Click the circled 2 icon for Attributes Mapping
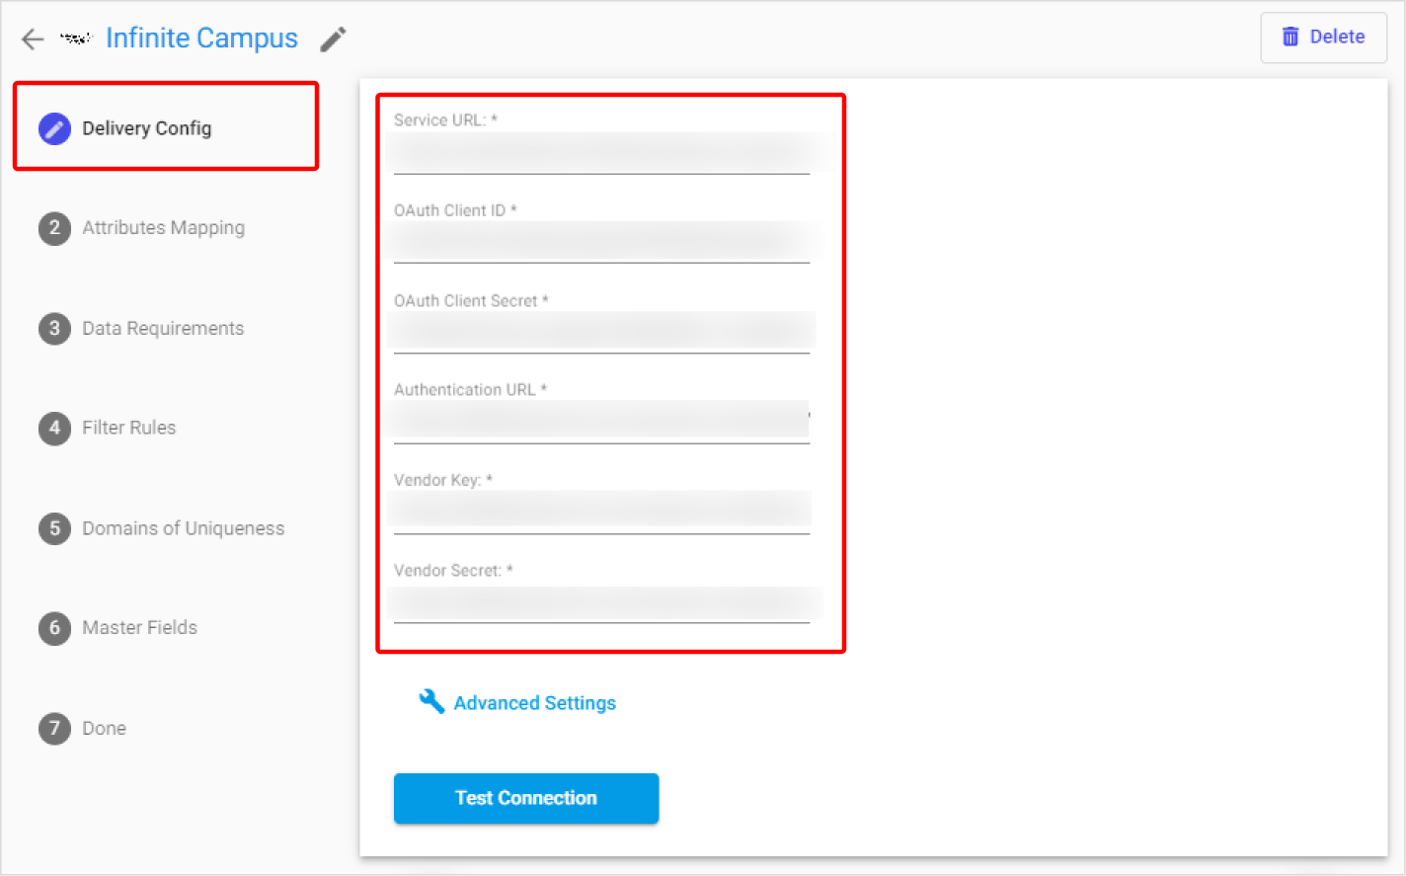Viewport: 1406px width, 876px height. (x=54, y=228)
